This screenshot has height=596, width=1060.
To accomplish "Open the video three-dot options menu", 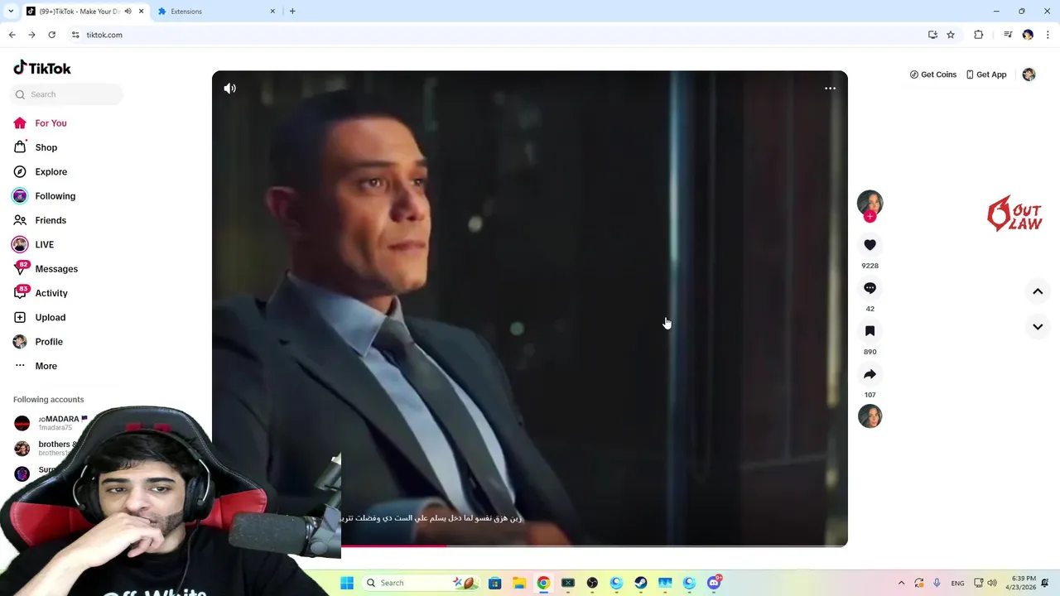I will [x=830, y=89].
